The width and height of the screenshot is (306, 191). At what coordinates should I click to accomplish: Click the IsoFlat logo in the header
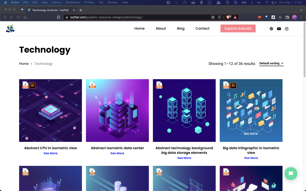tap(10, 29)
